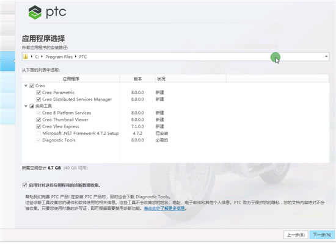Select the Creo Thumbnail Viewer label
Viewport: 336px width, 244px height.
(x=65, y=120)
